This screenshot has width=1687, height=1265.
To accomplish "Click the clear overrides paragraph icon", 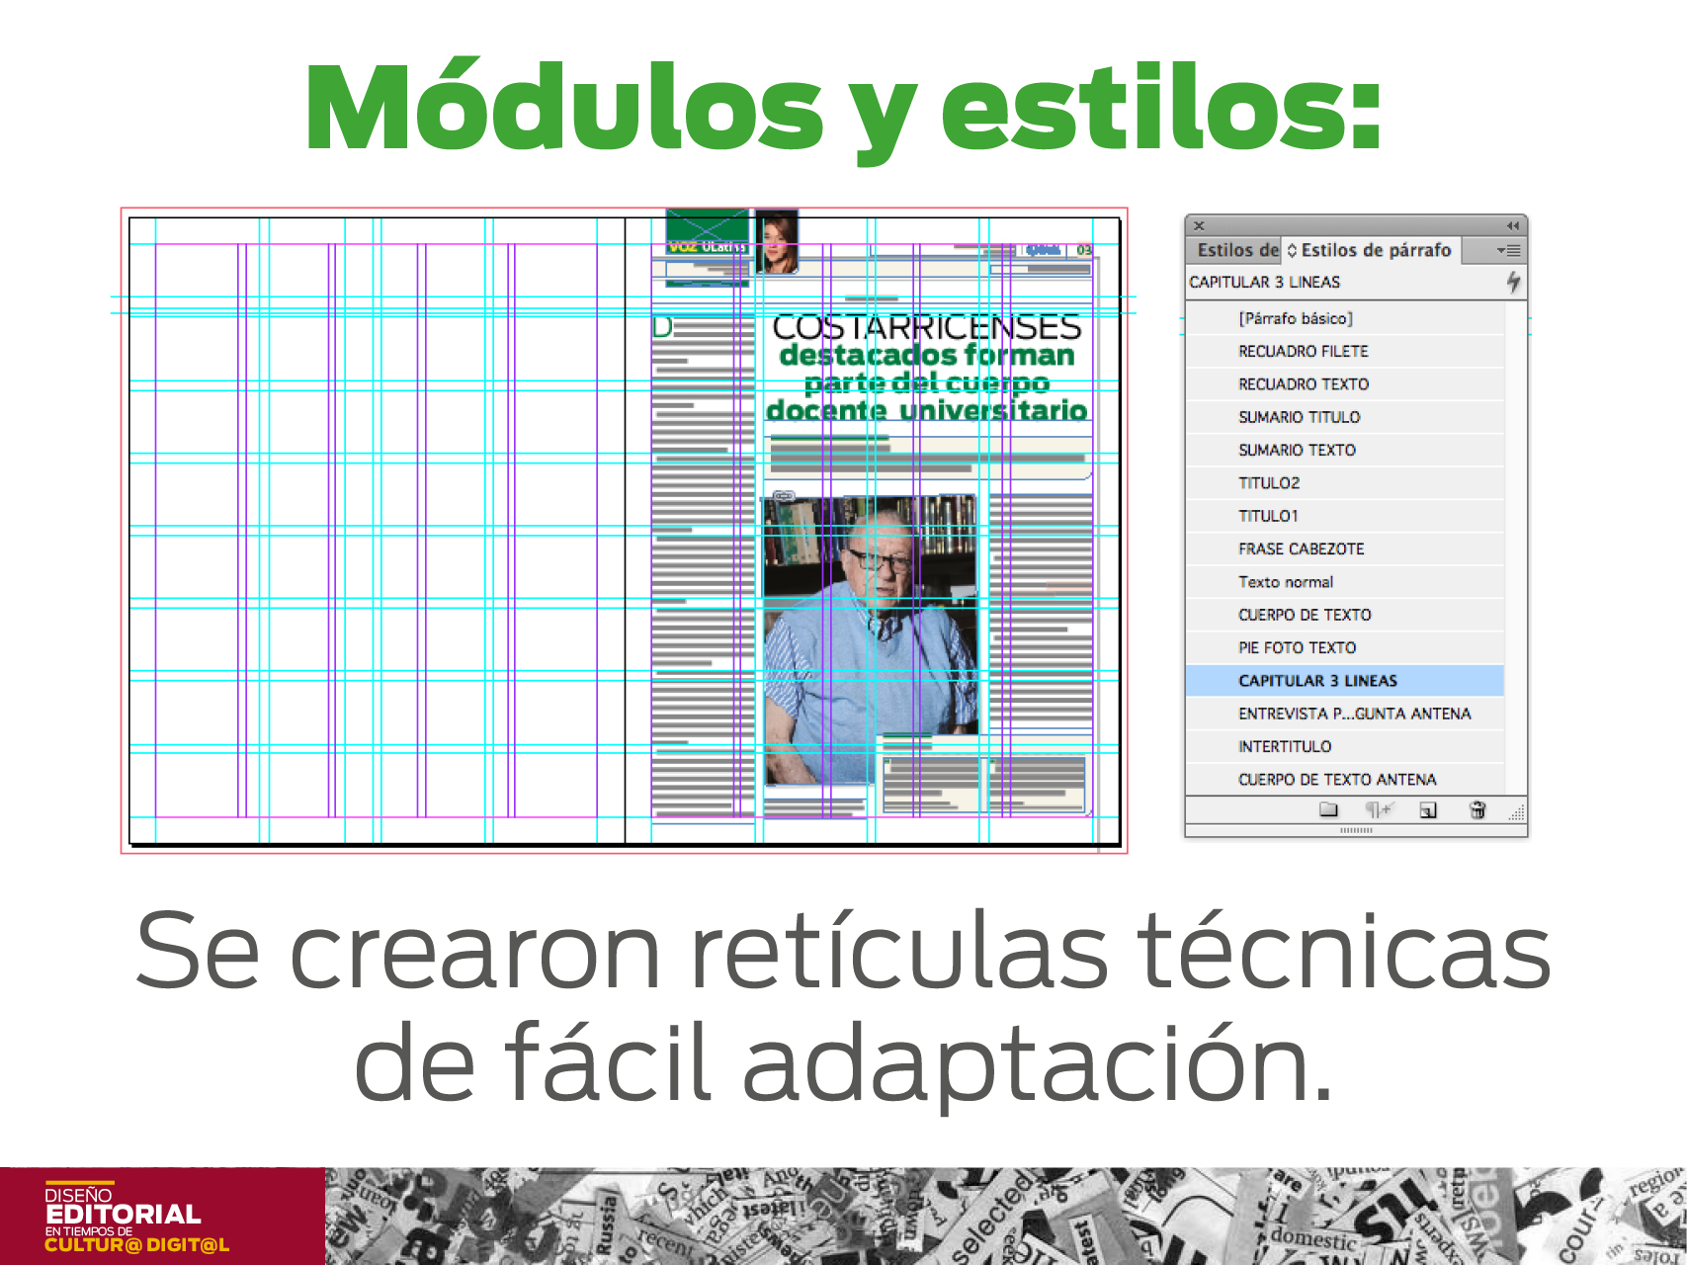I will 1378,810.
